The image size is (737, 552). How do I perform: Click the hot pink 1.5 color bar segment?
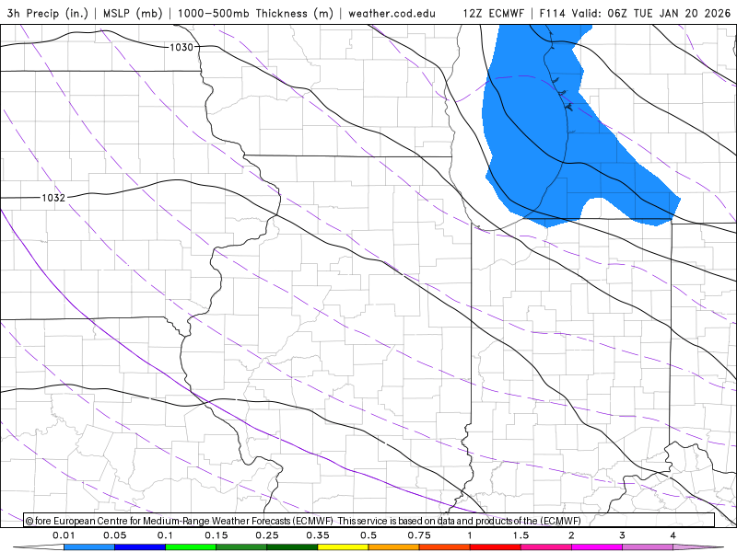pyautogui.click(x=546, y=547)
